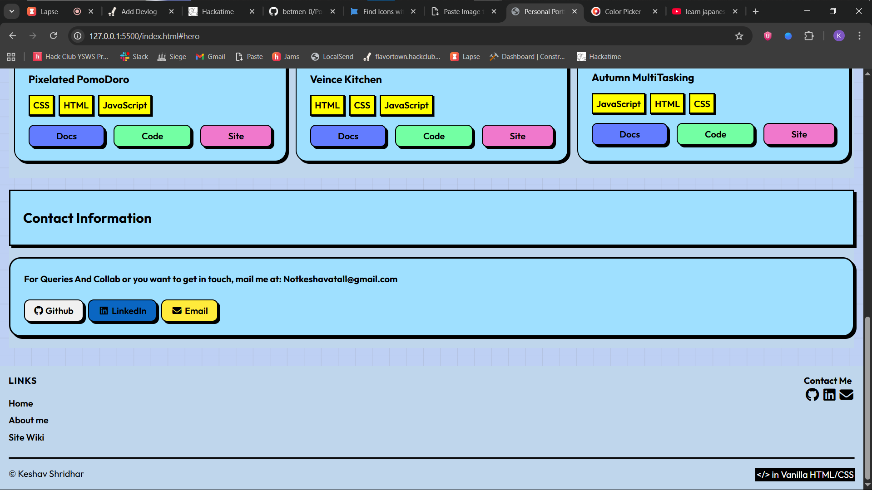Reload the current page
Screen dimensions: 872x490
click(54, 36)
